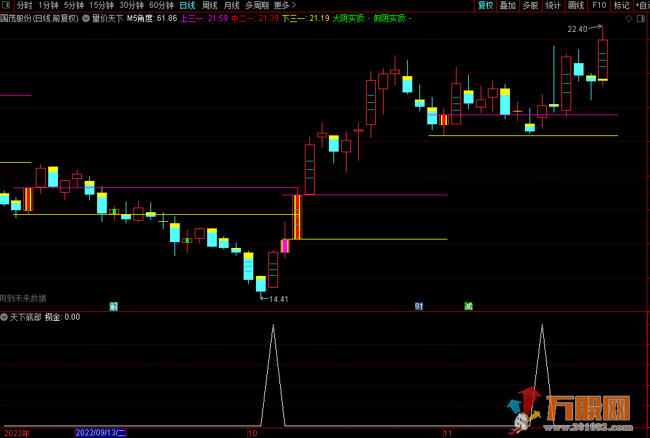Select the 15分钟 period tab
The height and width of the screenshot is (438, 650).
pyautogui.click(x=102, y=5)
